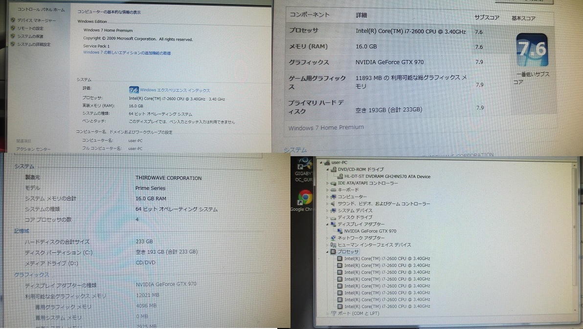Click the プライマリ ハード ディスク row label
This screenshot has width=583, height=329.
[x=315, y=107]
